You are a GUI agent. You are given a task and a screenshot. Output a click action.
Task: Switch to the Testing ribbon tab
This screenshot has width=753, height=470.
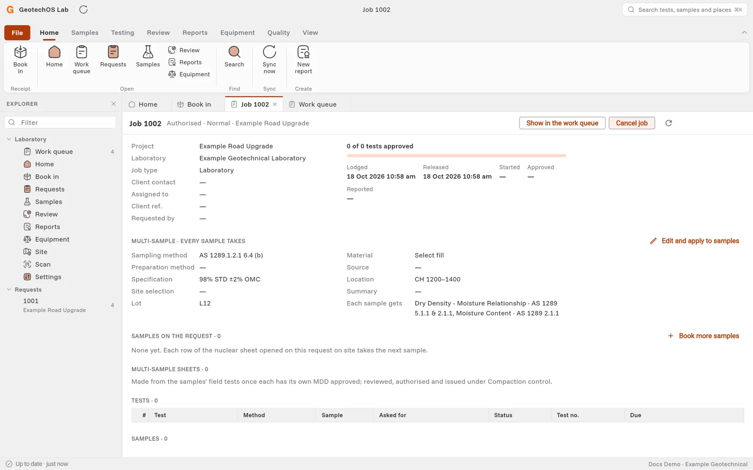[x=122, y=32]
